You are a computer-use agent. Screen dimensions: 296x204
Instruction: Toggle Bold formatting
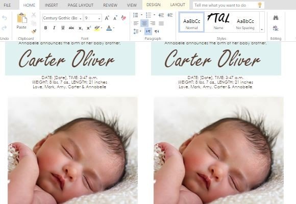click(x=45, y=28)
